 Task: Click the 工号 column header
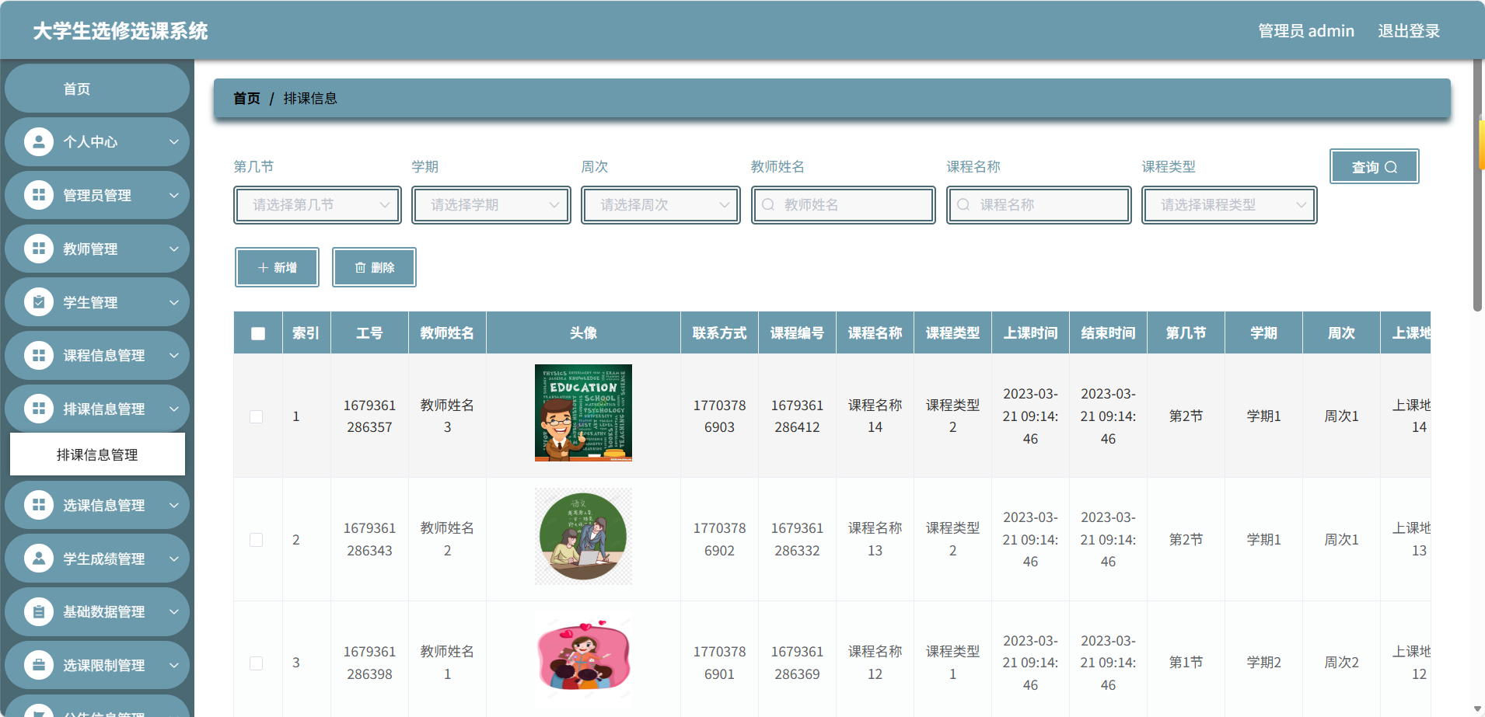tap(369, 333)
